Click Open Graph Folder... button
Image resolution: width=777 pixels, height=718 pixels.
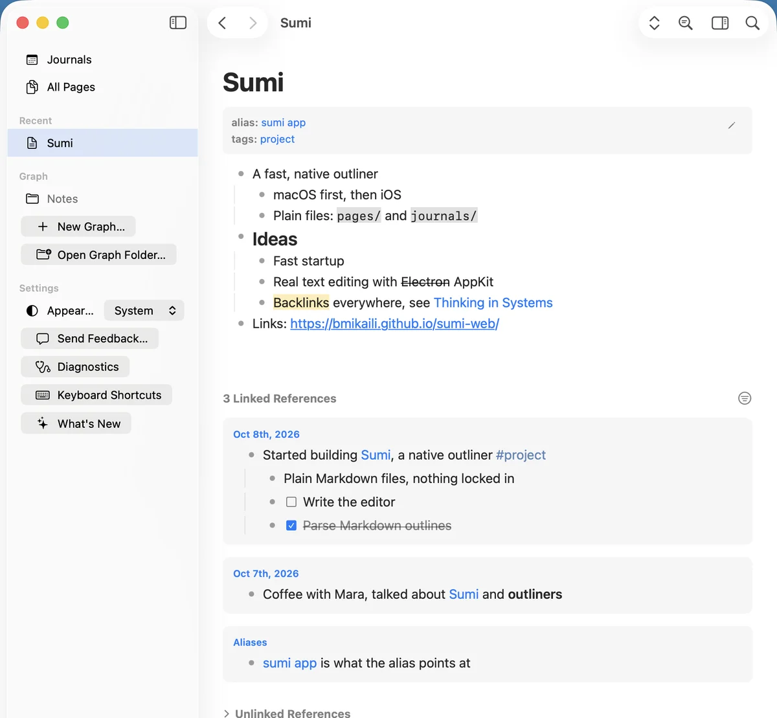98,254
